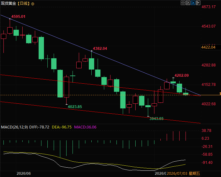
Task: Click the magenta MACD:36.06 label
Action: [x=85, y=127]
